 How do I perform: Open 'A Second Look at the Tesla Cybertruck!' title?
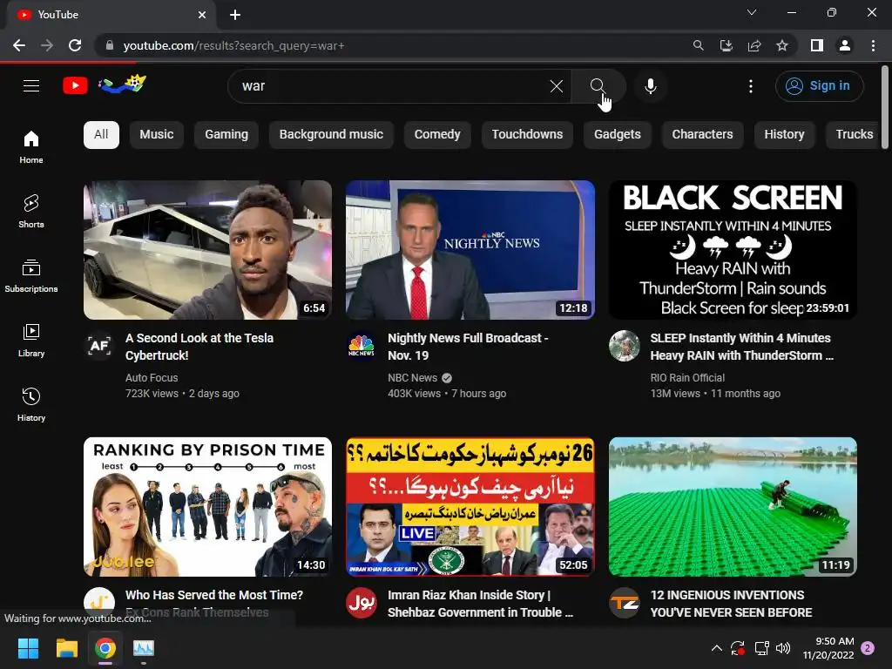199,347
